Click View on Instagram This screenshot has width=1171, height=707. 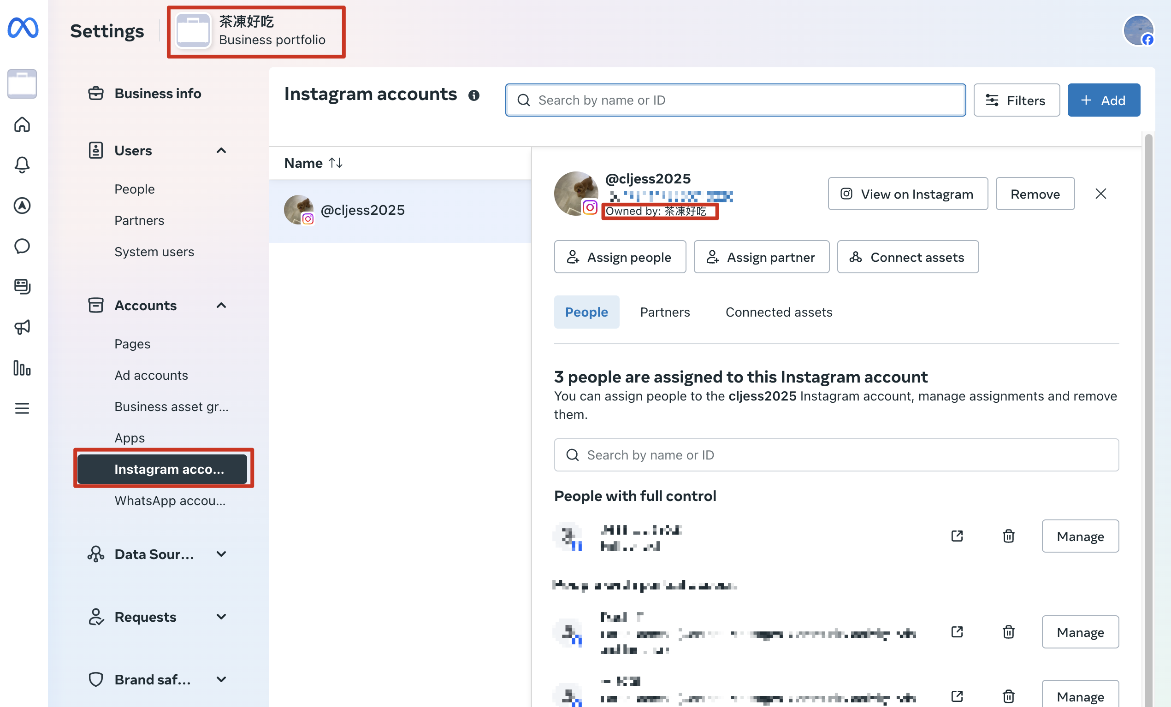pyautogui.click(x=908, y=194)
